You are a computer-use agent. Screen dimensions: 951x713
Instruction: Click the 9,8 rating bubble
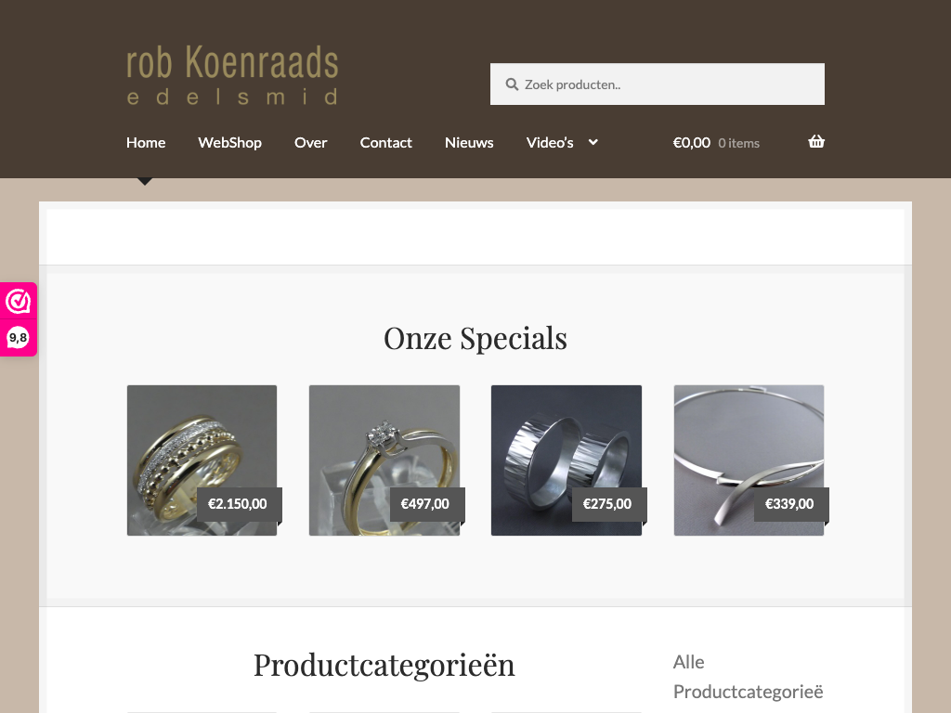19,338
